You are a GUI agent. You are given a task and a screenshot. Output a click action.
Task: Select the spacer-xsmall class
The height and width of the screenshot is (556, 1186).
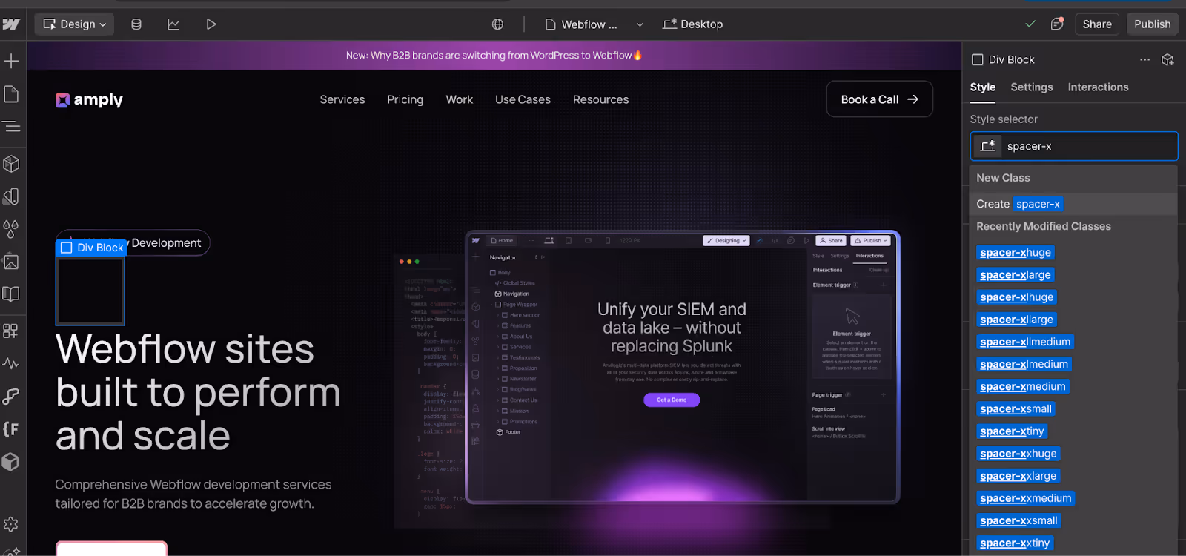pos(1016,409)
